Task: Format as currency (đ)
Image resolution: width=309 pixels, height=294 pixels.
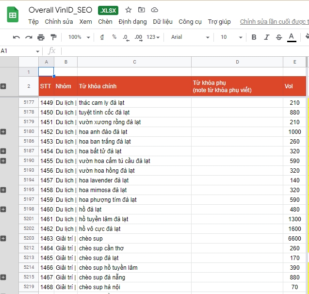Action: tap(102, 37)
